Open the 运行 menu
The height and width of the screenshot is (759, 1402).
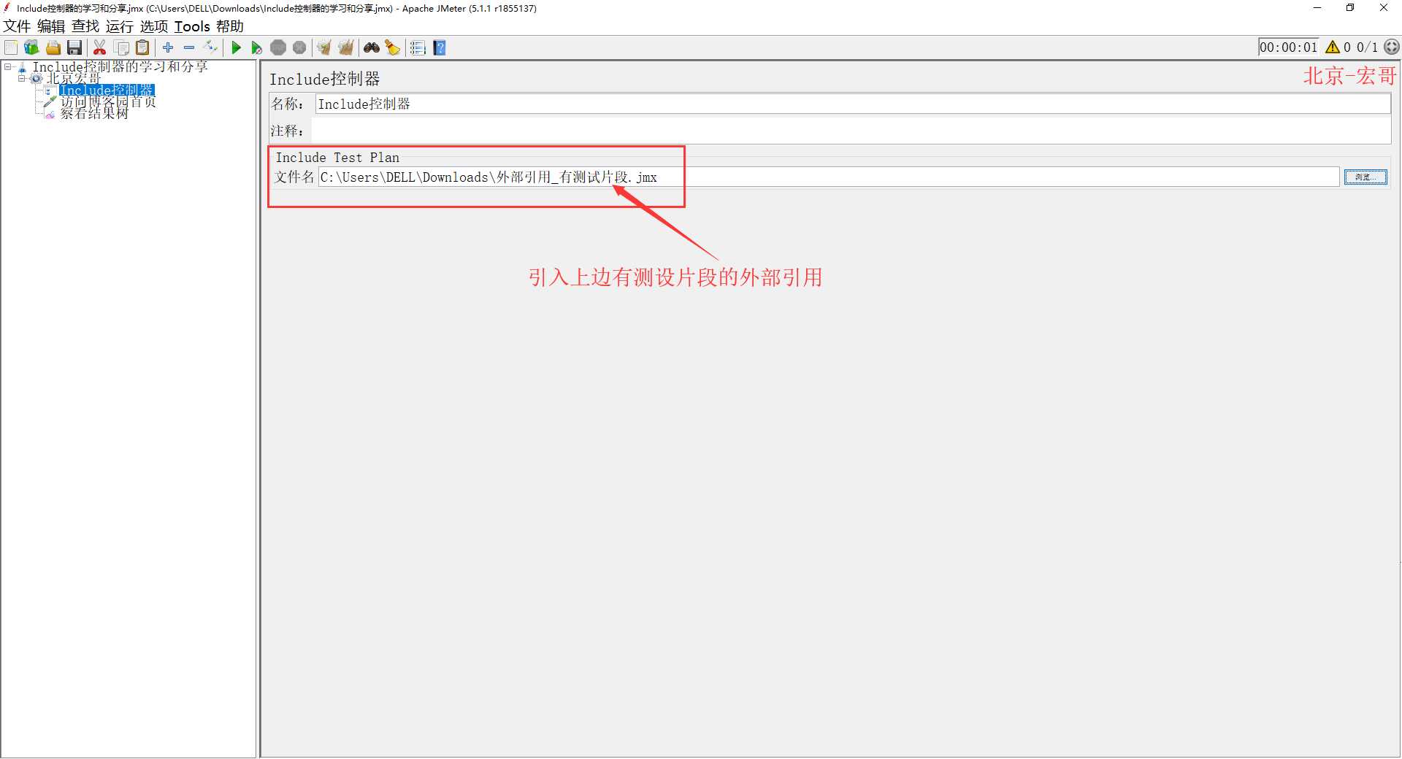[120, 26]
